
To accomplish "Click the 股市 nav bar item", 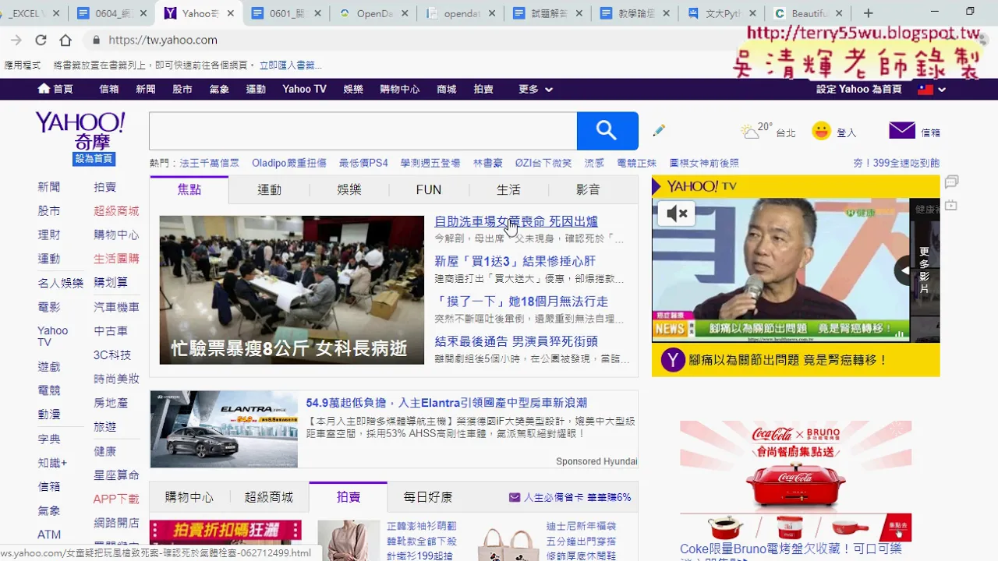I will pyautogui.click(x=182, y=89).
